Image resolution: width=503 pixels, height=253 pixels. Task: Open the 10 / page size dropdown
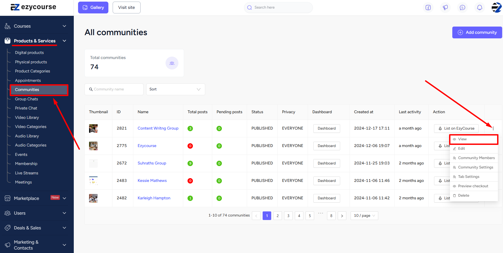click(x=364, y=216)
